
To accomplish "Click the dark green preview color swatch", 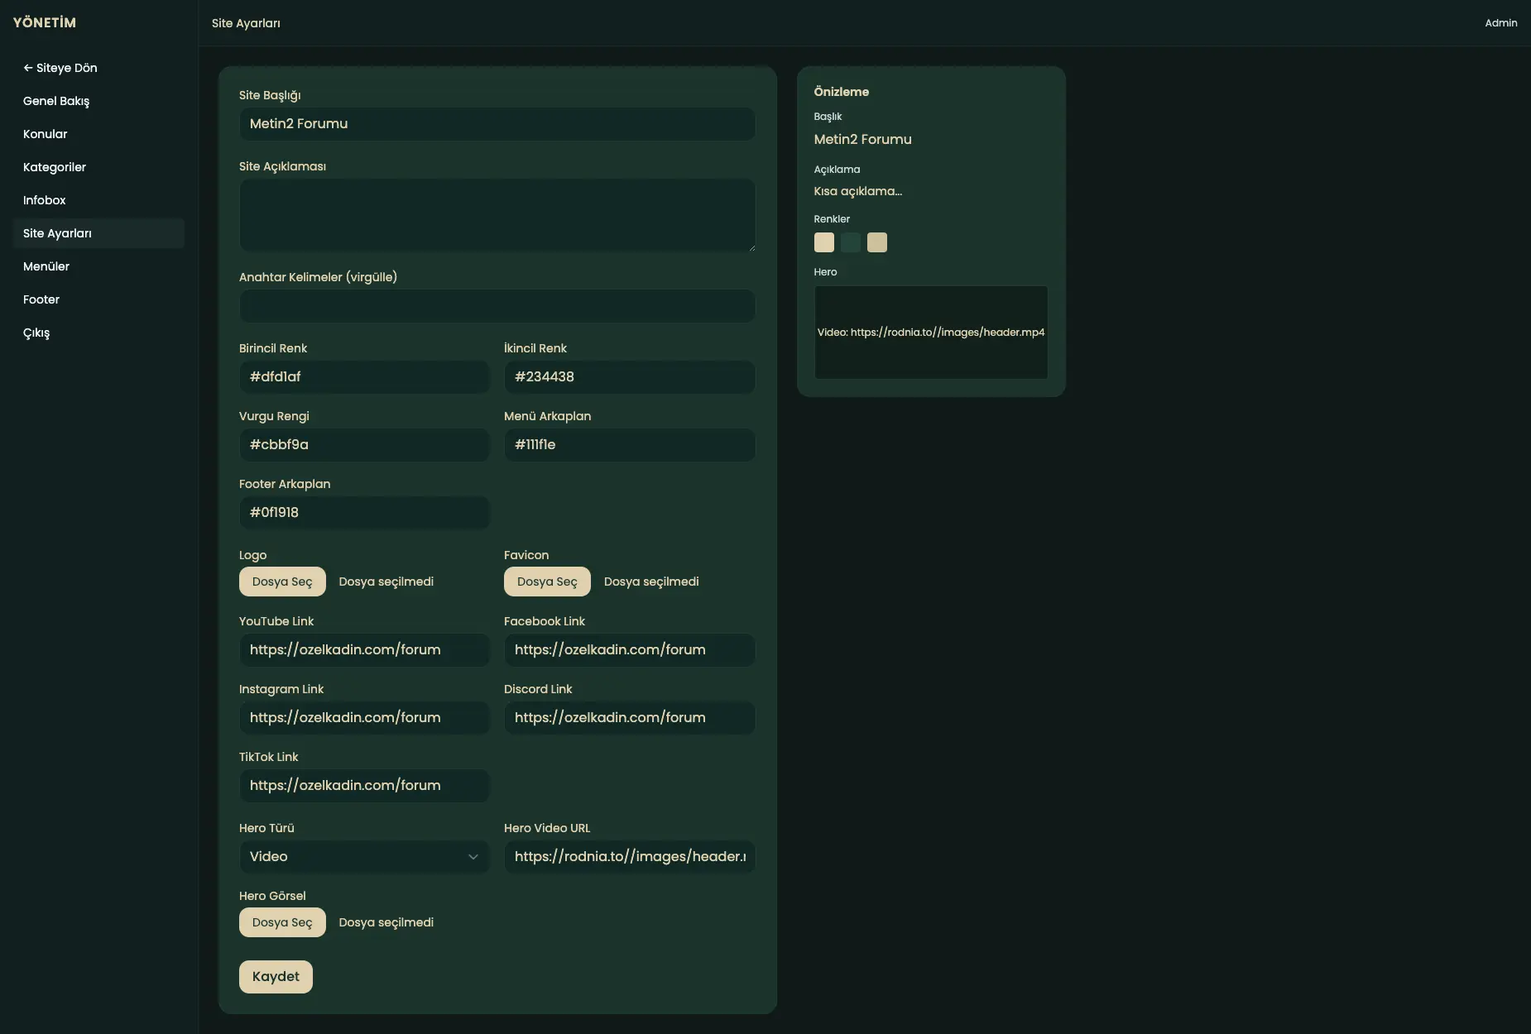I will (851, 242).
